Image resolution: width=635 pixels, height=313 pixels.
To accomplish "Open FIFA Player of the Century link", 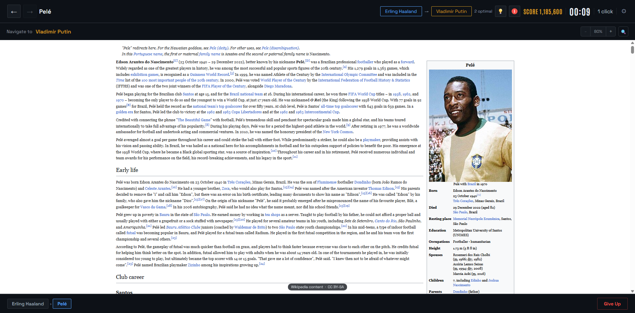I will point(224,86).
